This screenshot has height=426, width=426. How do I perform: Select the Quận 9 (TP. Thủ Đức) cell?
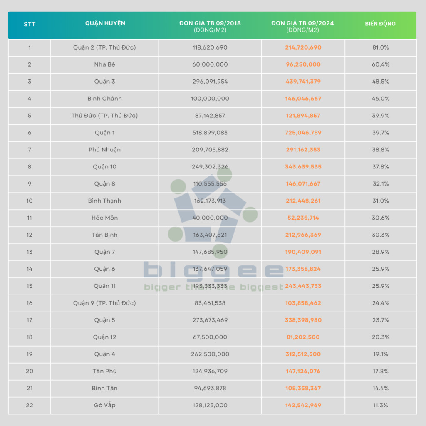tap(104, 303)
